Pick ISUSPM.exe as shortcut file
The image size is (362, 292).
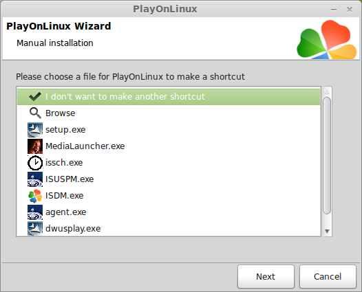[169, 179]
